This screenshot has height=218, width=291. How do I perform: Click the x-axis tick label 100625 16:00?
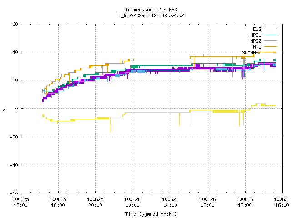coord(58,203)
